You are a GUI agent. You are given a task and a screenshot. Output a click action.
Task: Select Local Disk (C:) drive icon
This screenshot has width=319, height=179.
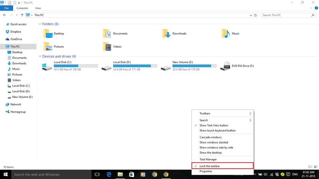coord(47,66)
